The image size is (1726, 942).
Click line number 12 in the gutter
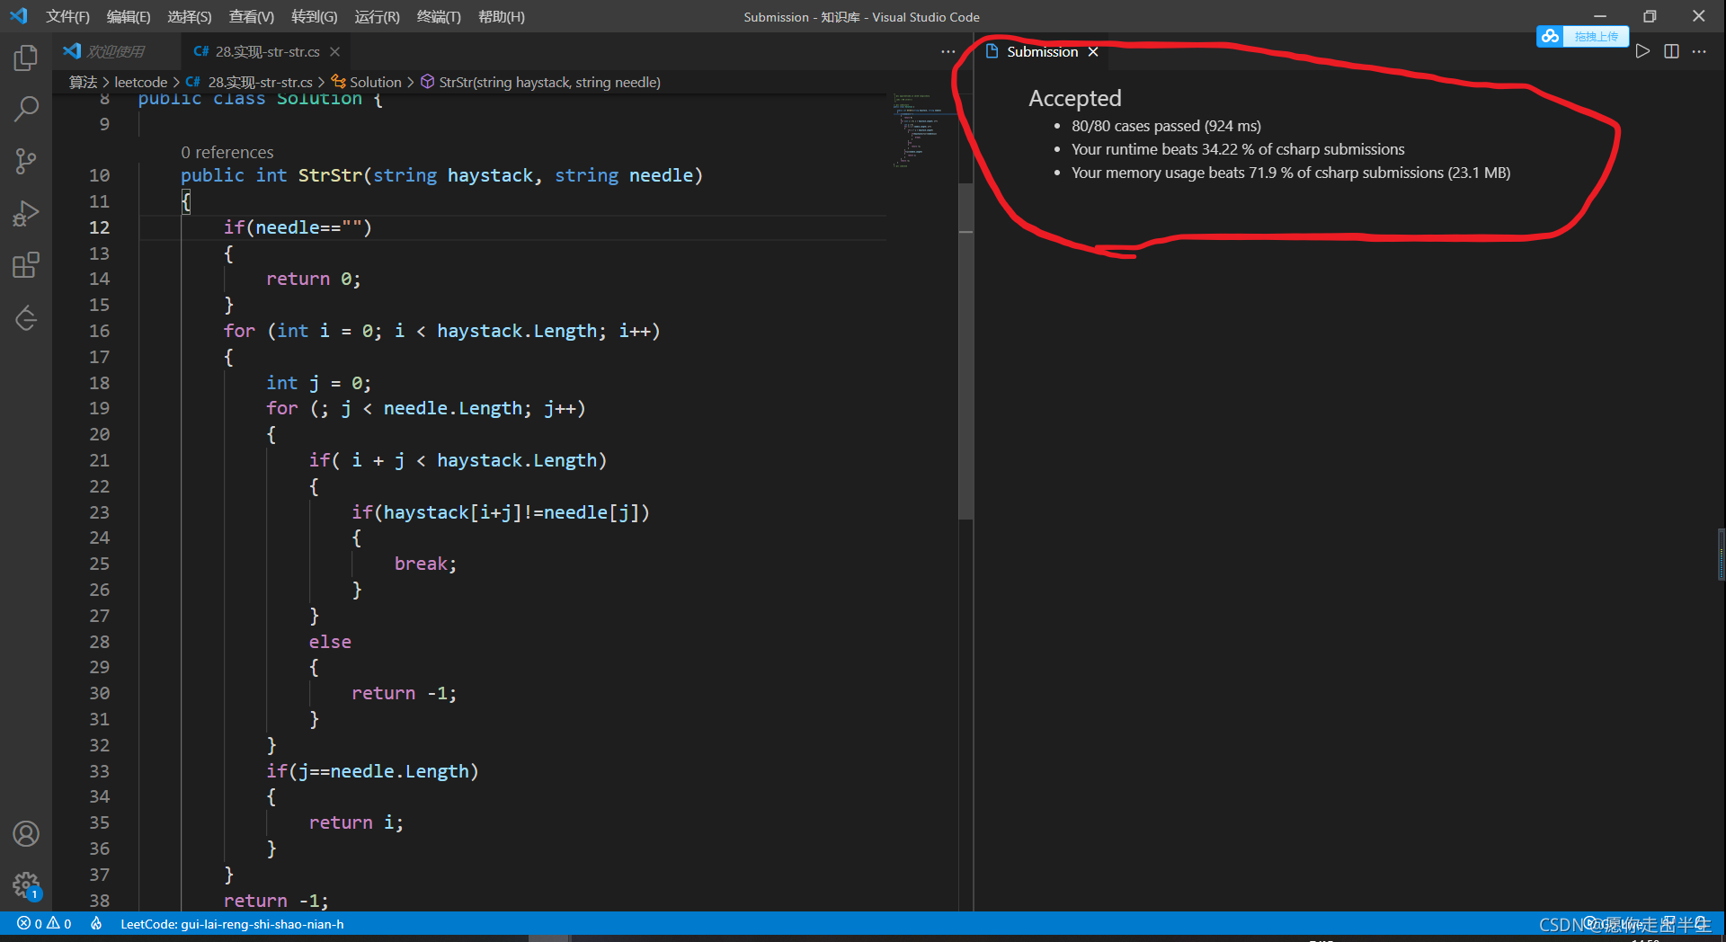pyautogui.click(x=99, y=227)
